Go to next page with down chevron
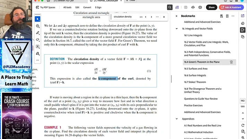Screen dimensions: 247x139 pos(243,118)
